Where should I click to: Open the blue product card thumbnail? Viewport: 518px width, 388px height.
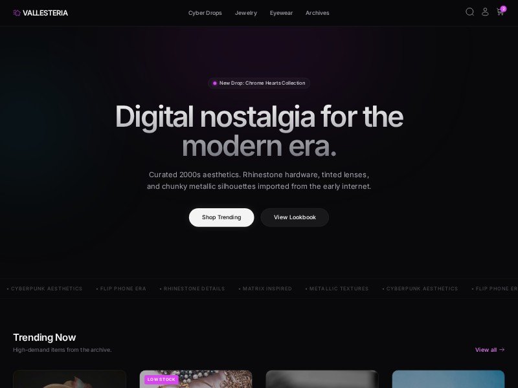(x=448, y=379)
